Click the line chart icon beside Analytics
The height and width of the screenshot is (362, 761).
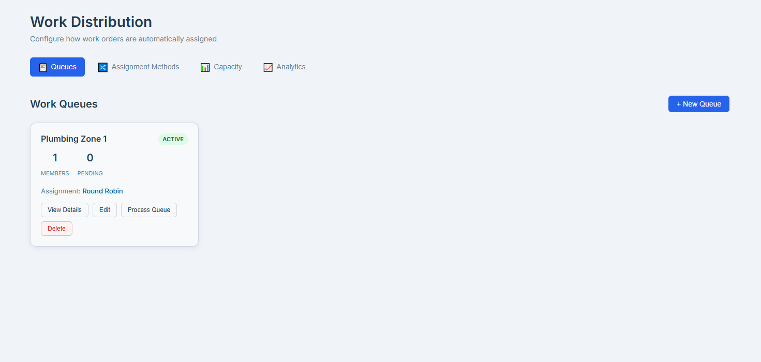tap(267, 67)
